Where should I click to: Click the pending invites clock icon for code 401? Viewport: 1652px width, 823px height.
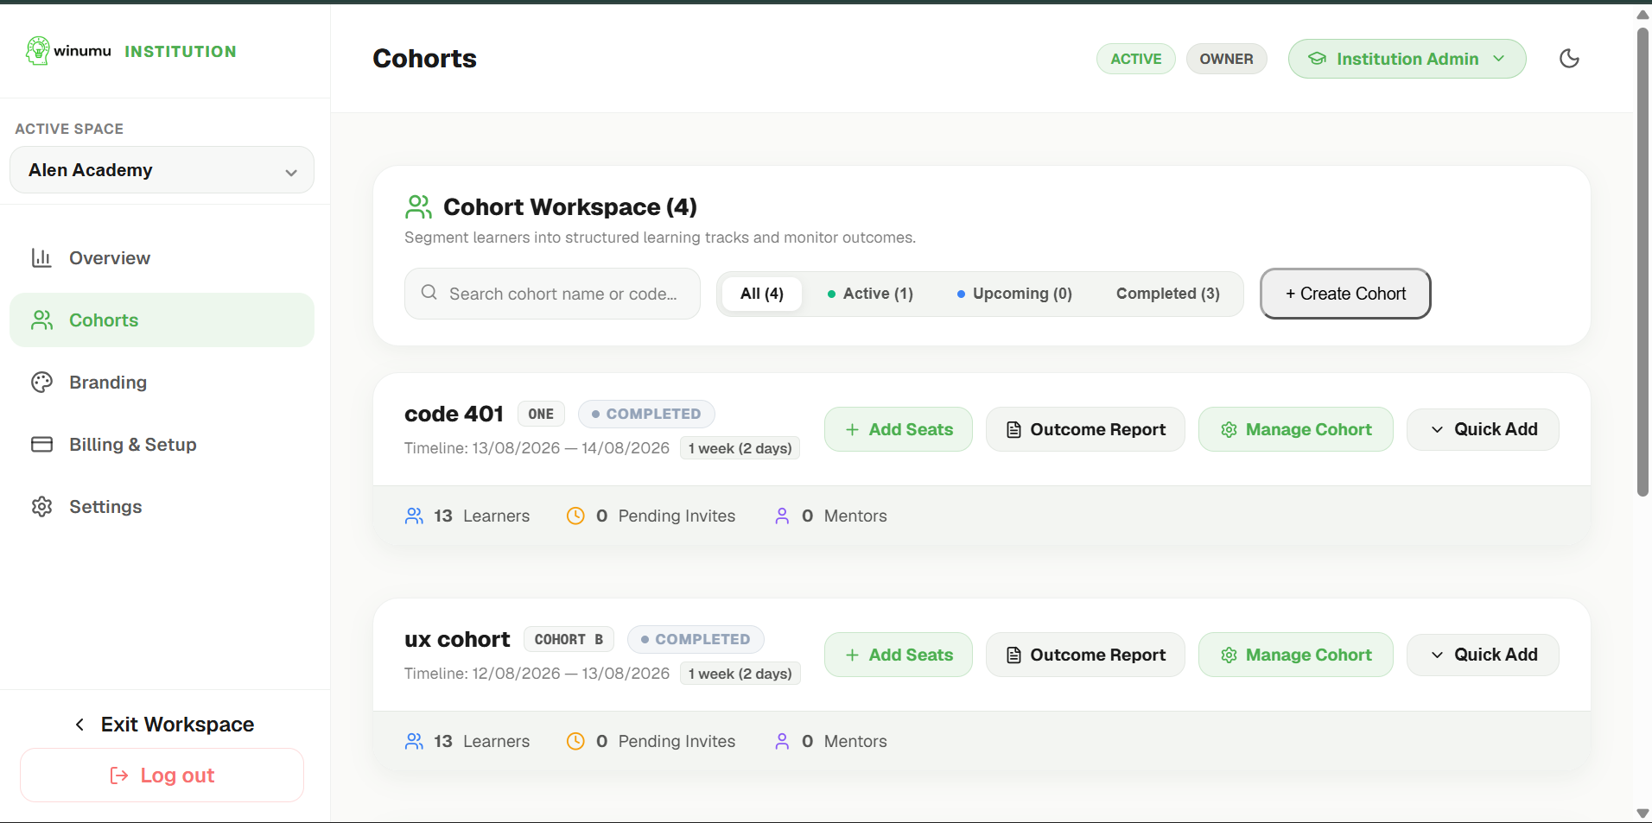click(x=575, y=516)
